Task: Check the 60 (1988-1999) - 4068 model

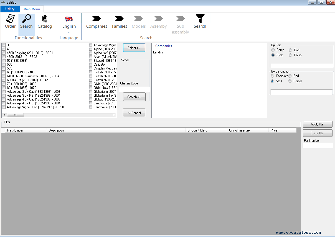Action: click(4, 72)
